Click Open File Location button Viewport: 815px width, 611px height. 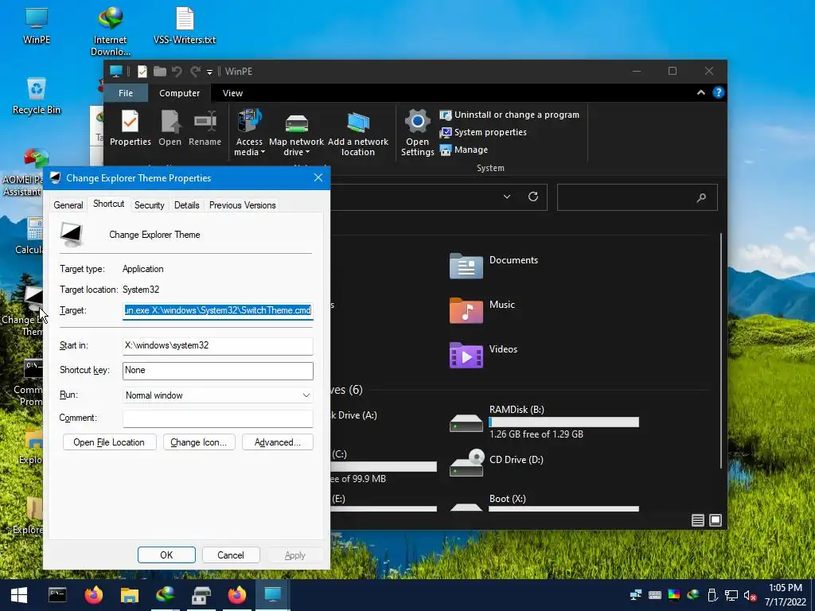(x=109, y=442)
